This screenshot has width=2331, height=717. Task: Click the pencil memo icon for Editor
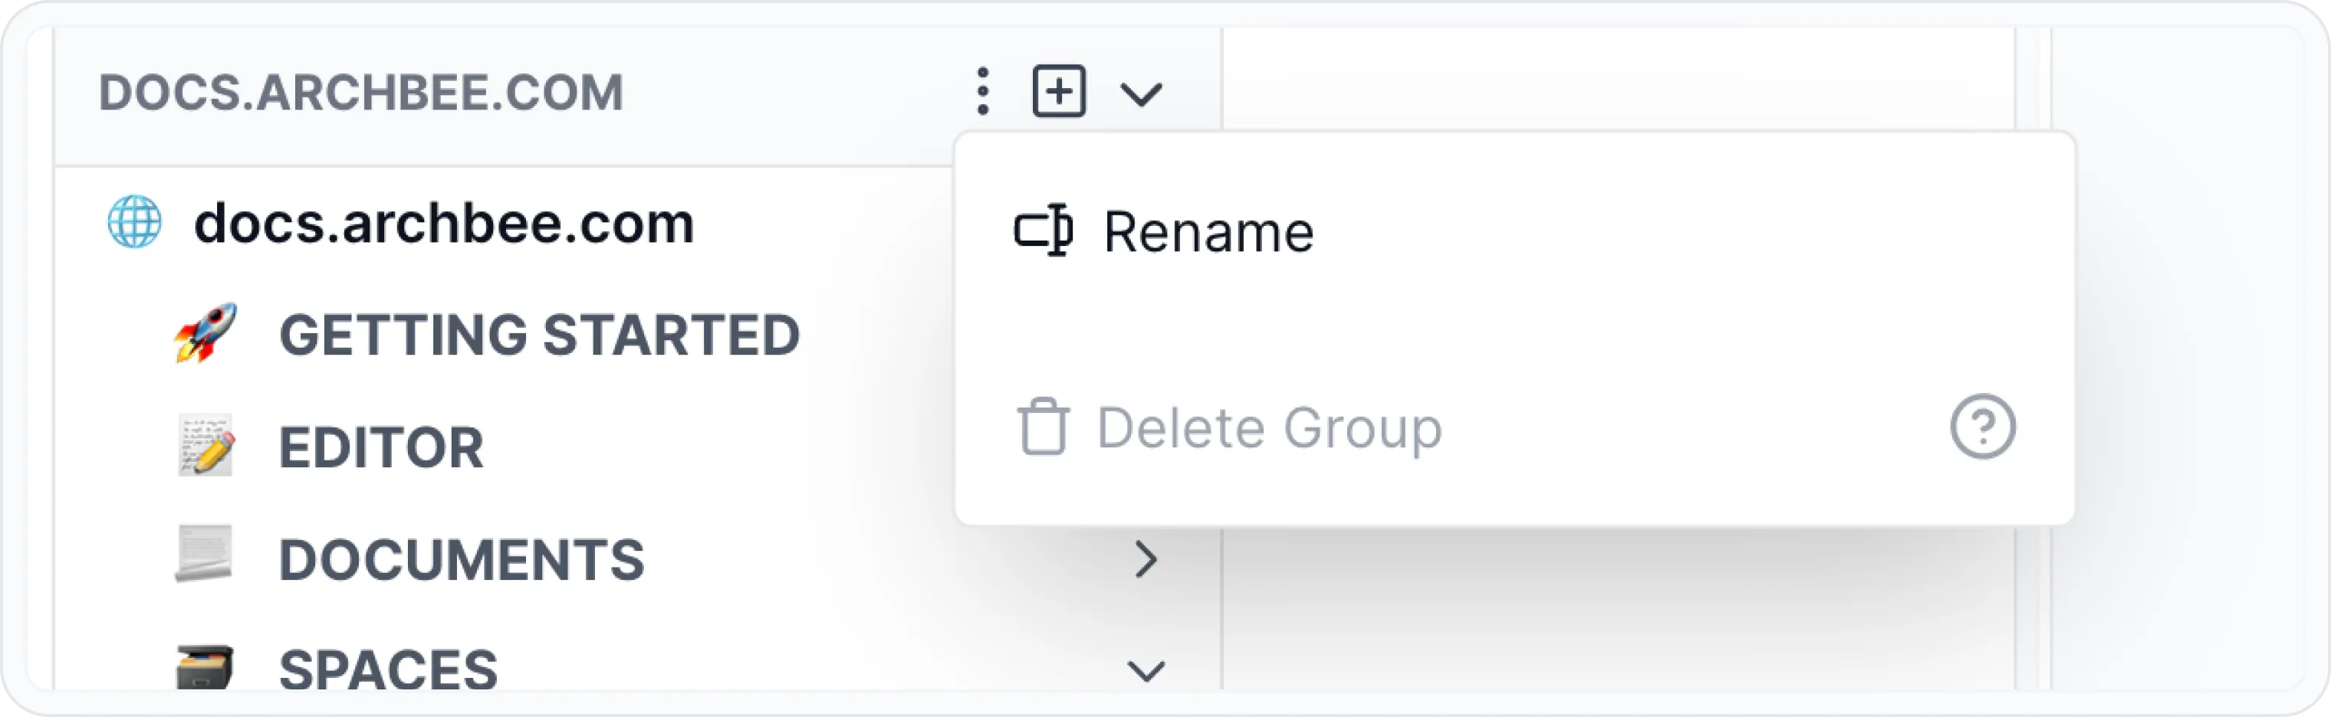[x=206, y=446]
